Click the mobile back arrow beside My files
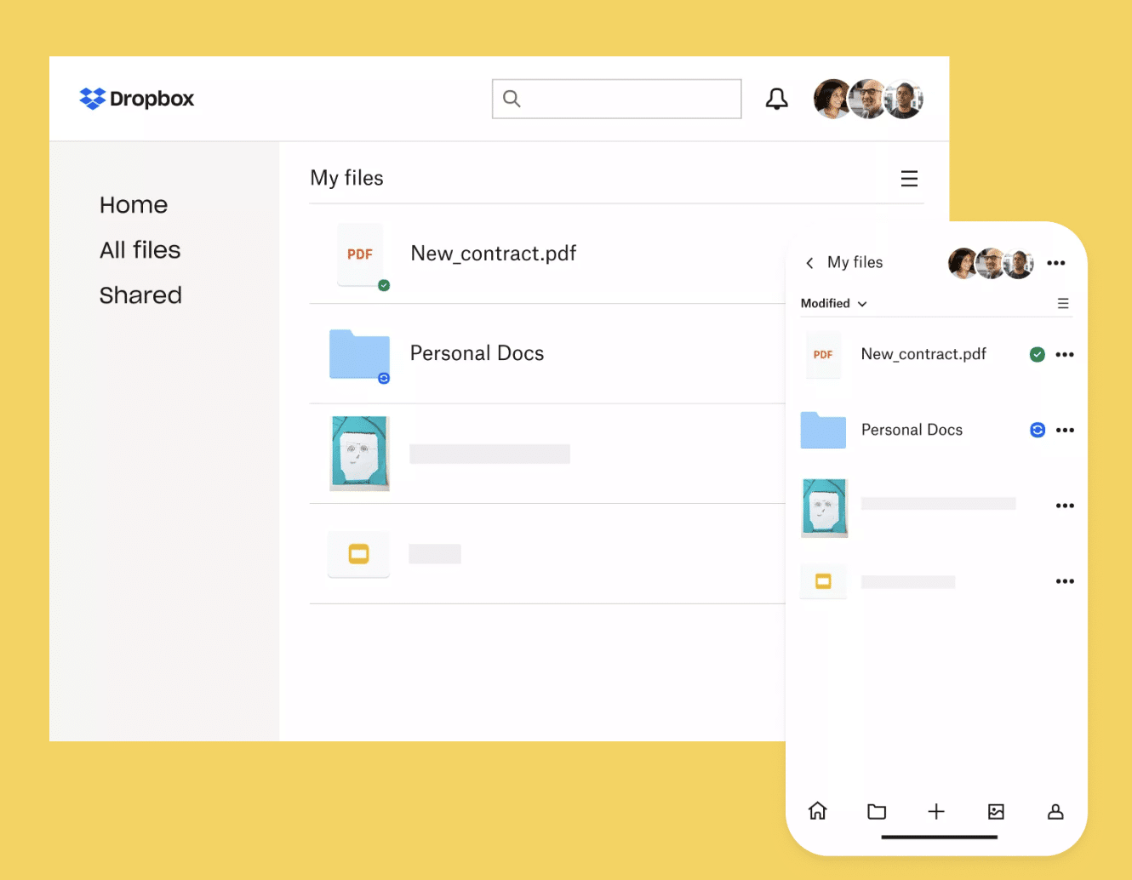 tap(809, 263)
